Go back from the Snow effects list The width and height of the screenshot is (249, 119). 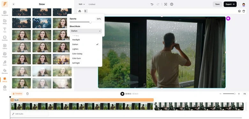tap(13, 4)
